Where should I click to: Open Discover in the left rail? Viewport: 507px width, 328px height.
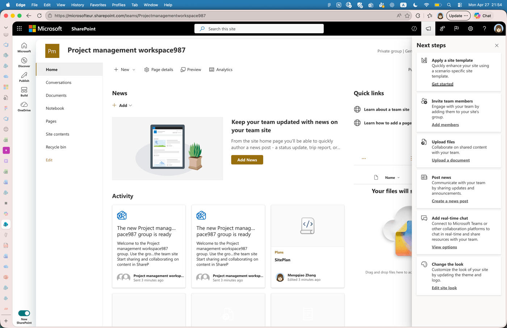point(24,62)
